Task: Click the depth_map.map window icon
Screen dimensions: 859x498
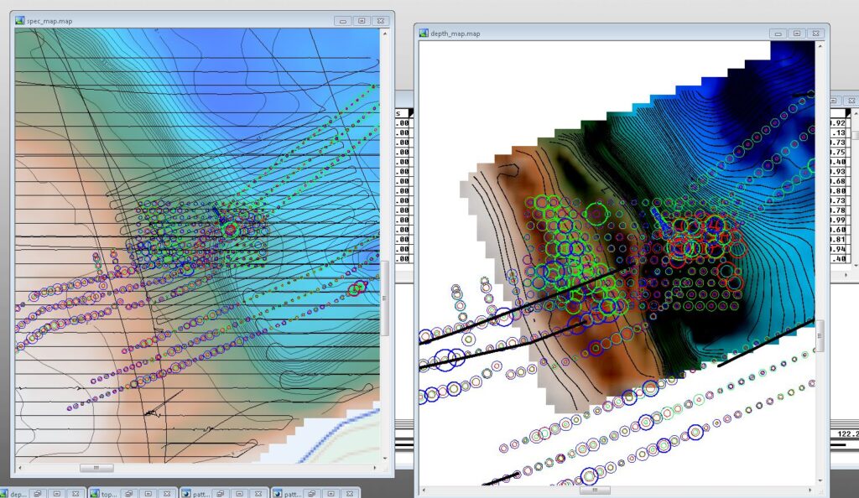Action: (x=424, y=34)
